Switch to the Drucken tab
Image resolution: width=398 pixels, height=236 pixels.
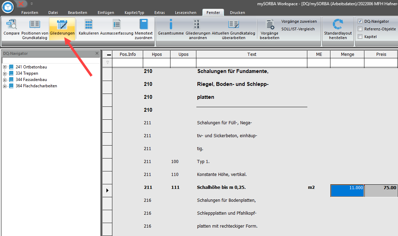point(237,13)
